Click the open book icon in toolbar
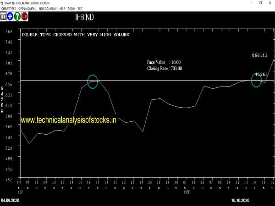 (x=3, y=16)
